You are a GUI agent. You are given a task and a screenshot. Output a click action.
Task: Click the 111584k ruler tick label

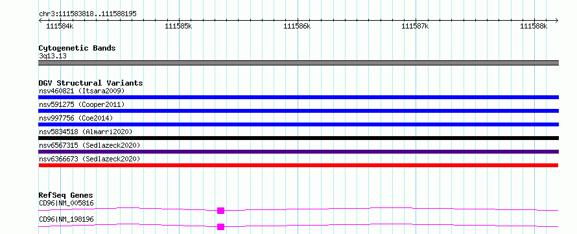[x=60, y=26]
